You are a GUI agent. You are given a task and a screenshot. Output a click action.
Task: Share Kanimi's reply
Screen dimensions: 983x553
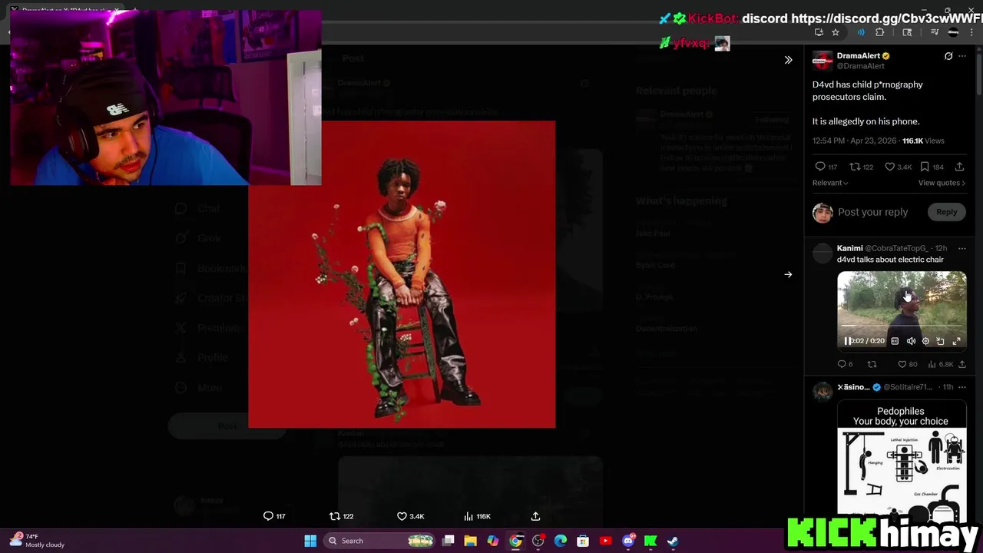pyautogui.click(x=962, y=364)
